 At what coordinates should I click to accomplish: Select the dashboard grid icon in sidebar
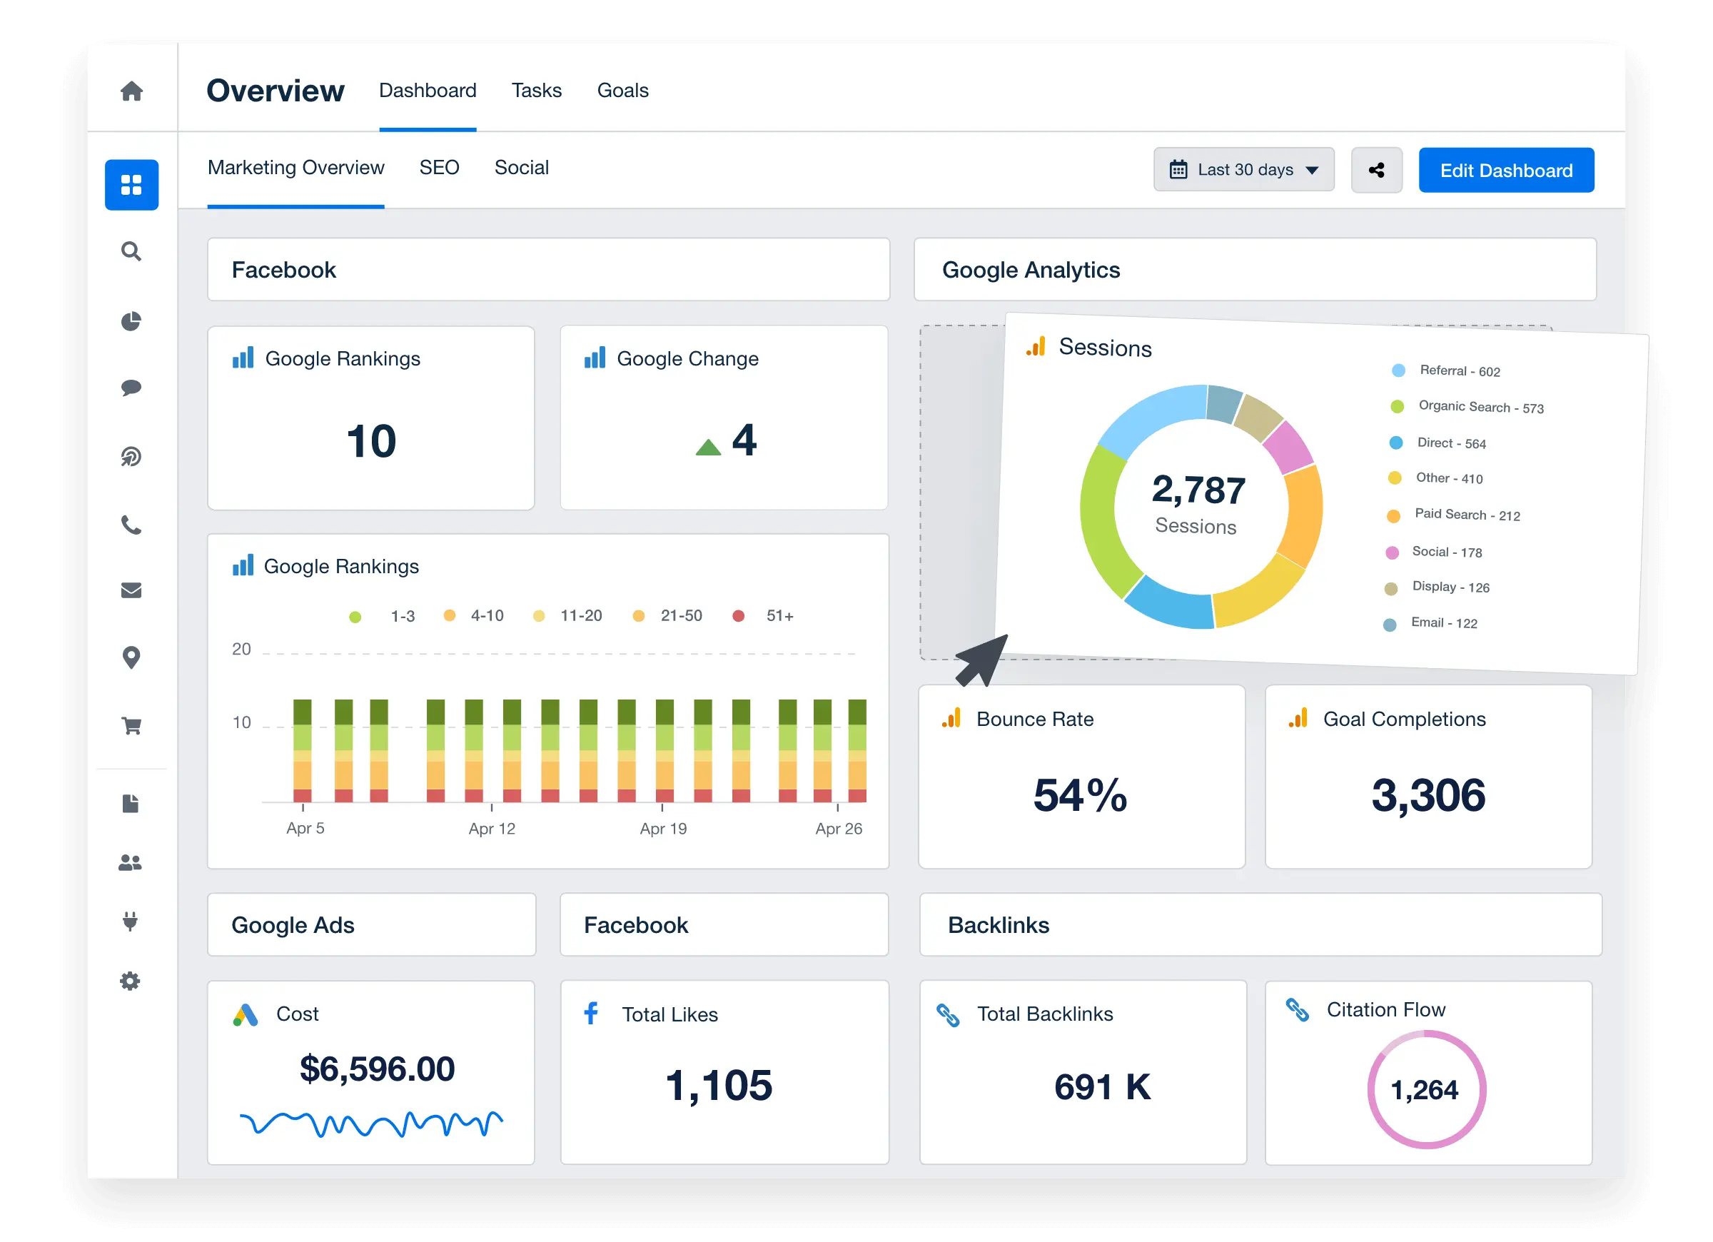132,184
